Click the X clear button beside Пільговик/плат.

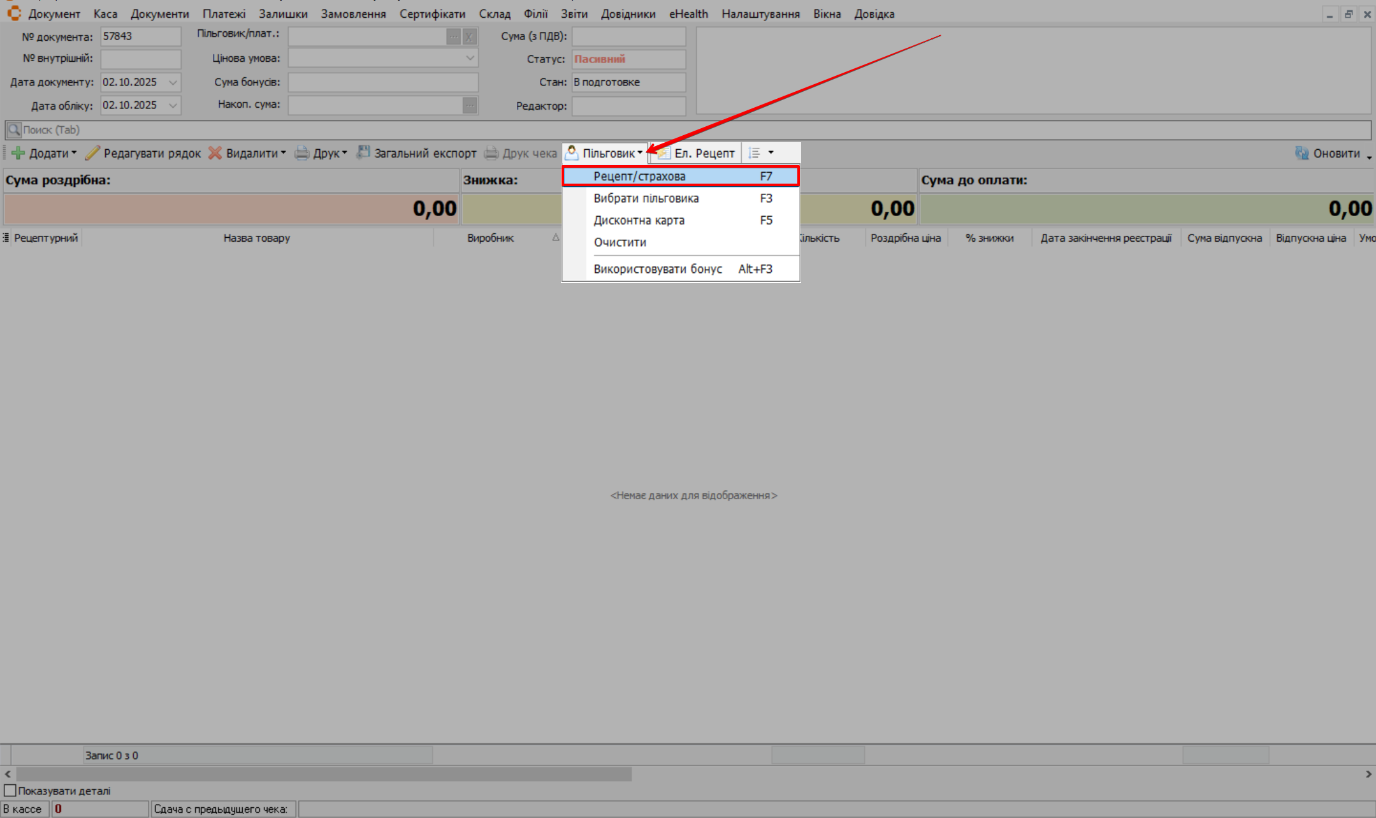(469, 37)
